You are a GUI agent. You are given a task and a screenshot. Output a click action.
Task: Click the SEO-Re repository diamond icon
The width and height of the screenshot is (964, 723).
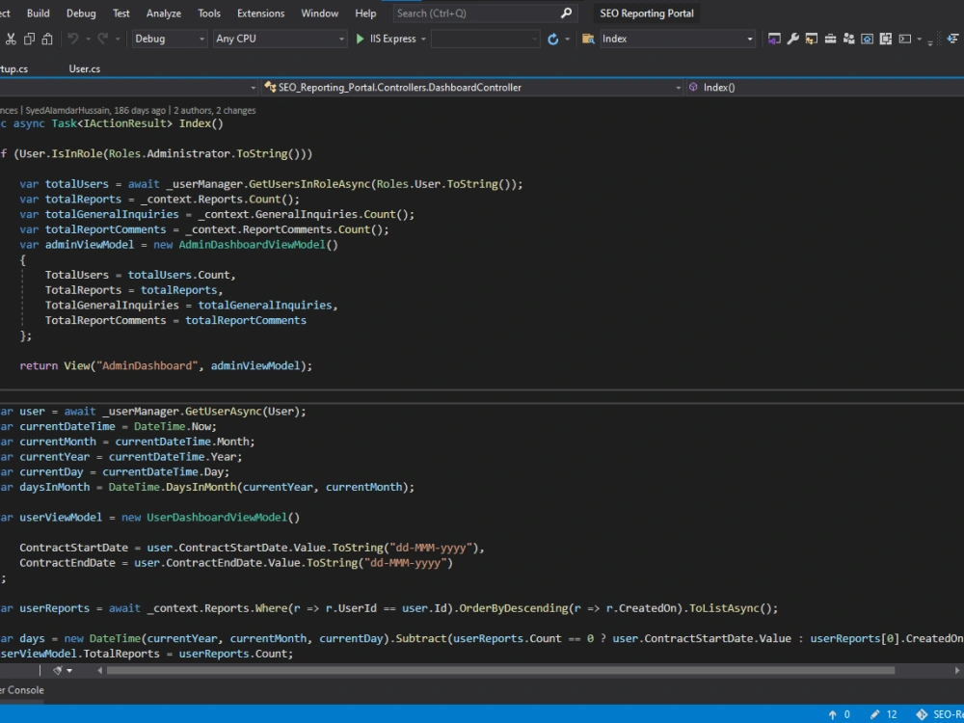tap(922, 714)
